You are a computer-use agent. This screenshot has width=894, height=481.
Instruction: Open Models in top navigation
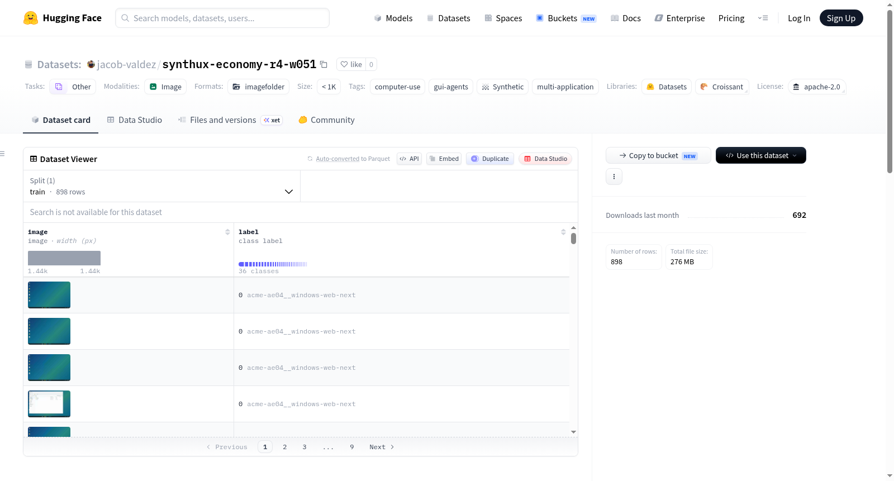point(393,18)
